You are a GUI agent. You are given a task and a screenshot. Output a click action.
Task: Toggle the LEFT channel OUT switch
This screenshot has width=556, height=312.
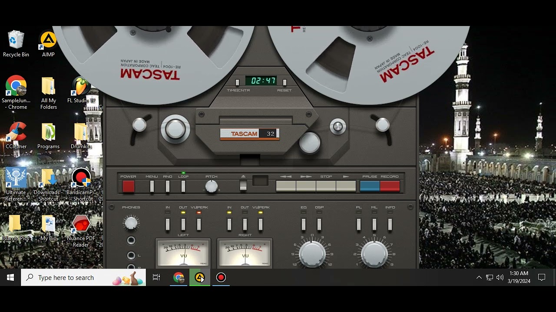tap(183, 224)
